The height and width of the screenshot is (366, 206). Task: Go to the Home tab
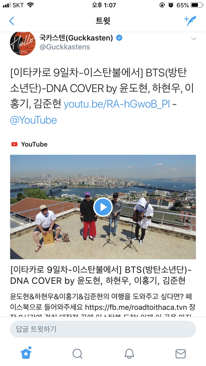(x=26, y=353)
